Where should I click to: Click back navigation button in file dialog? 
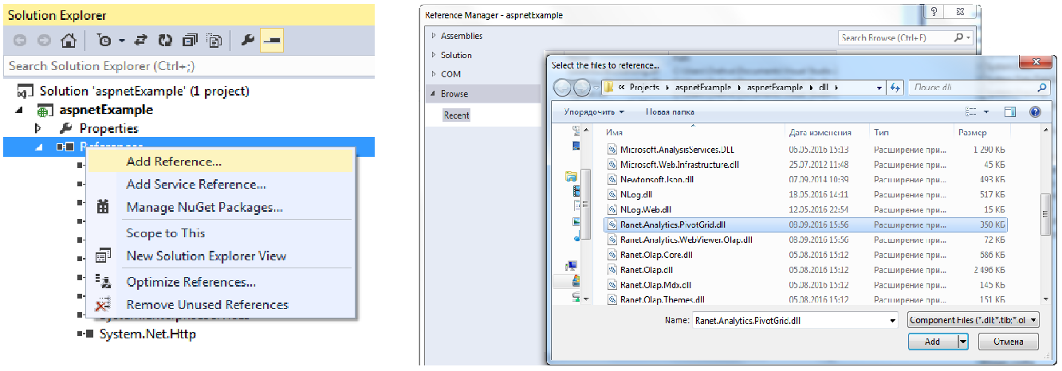[x=562, y=88]
